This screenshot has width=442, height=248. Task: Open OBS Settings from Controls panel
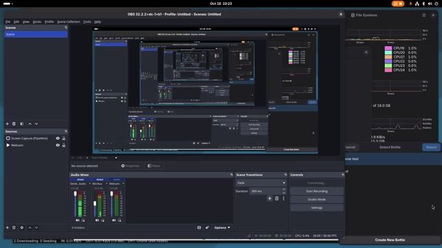(x=316, y=208)
